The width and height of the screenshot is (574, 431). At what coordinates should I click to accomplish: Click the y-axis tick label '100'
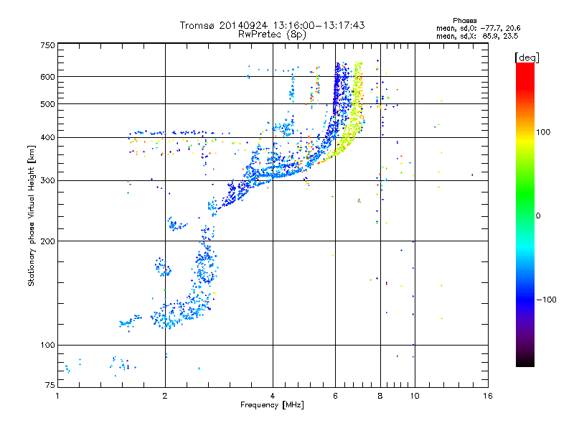(47, 346)
